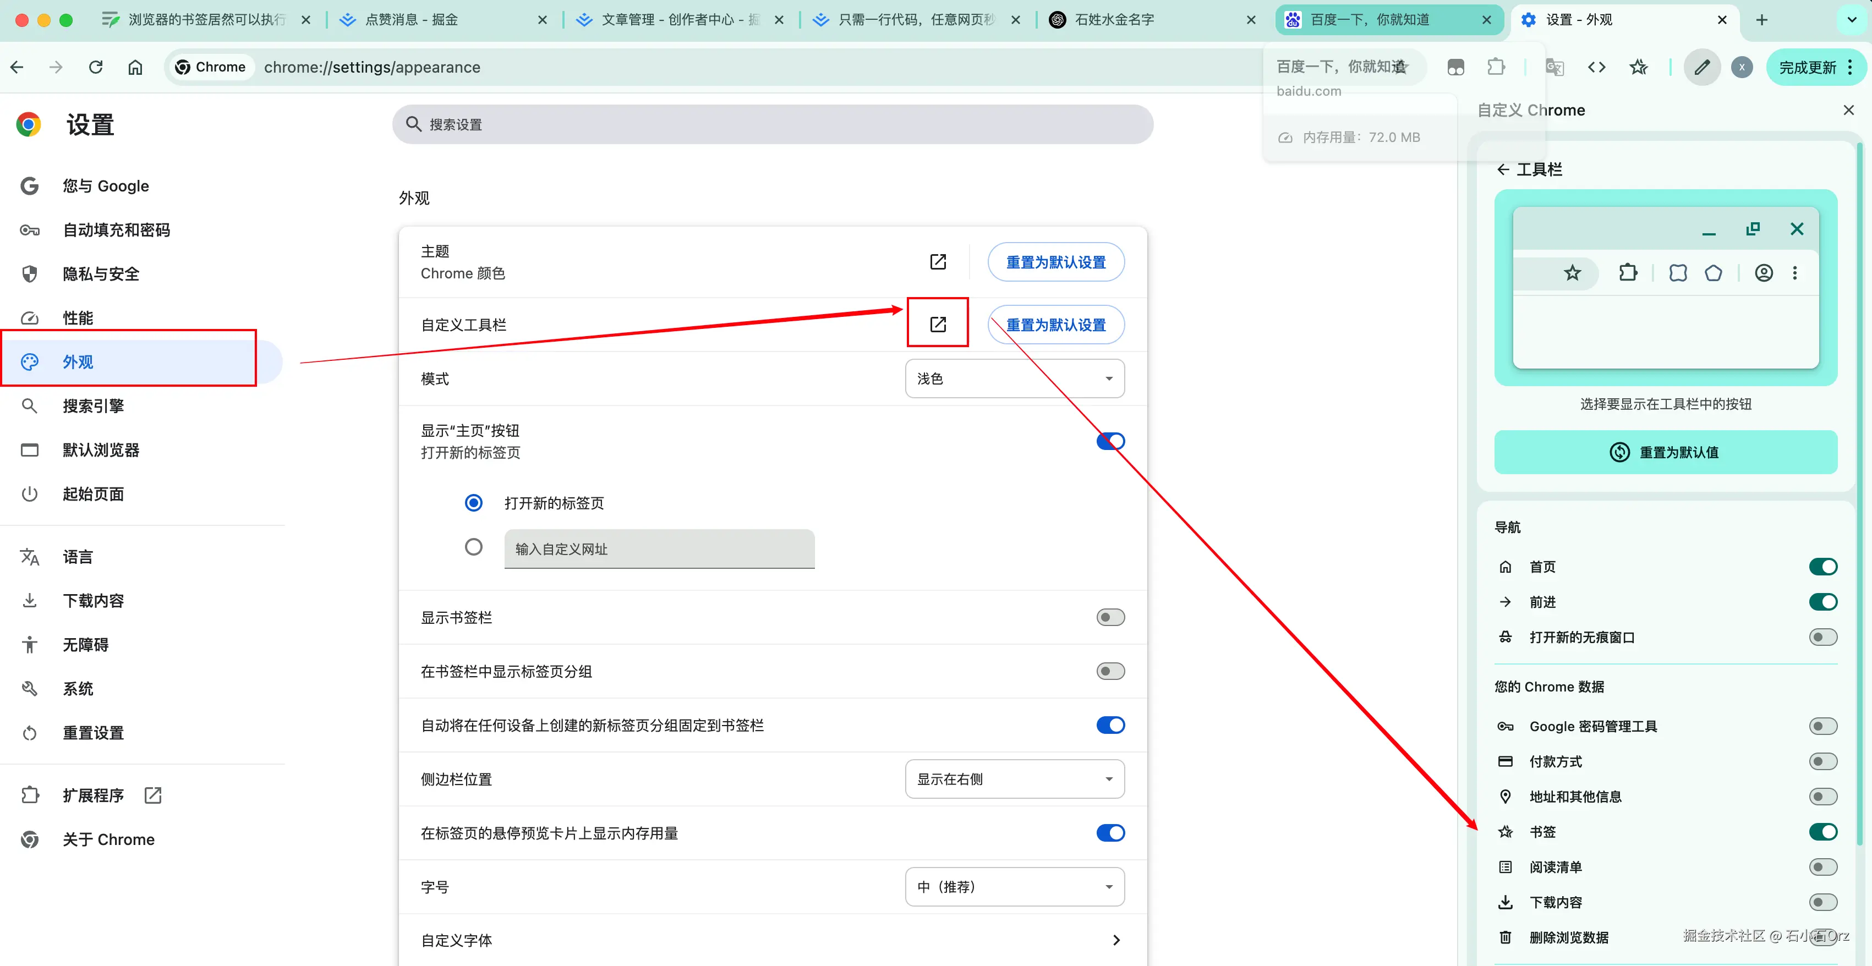
Task: Open 搜索引擎 in settings sidebar
Action: (x=93, y=406)
